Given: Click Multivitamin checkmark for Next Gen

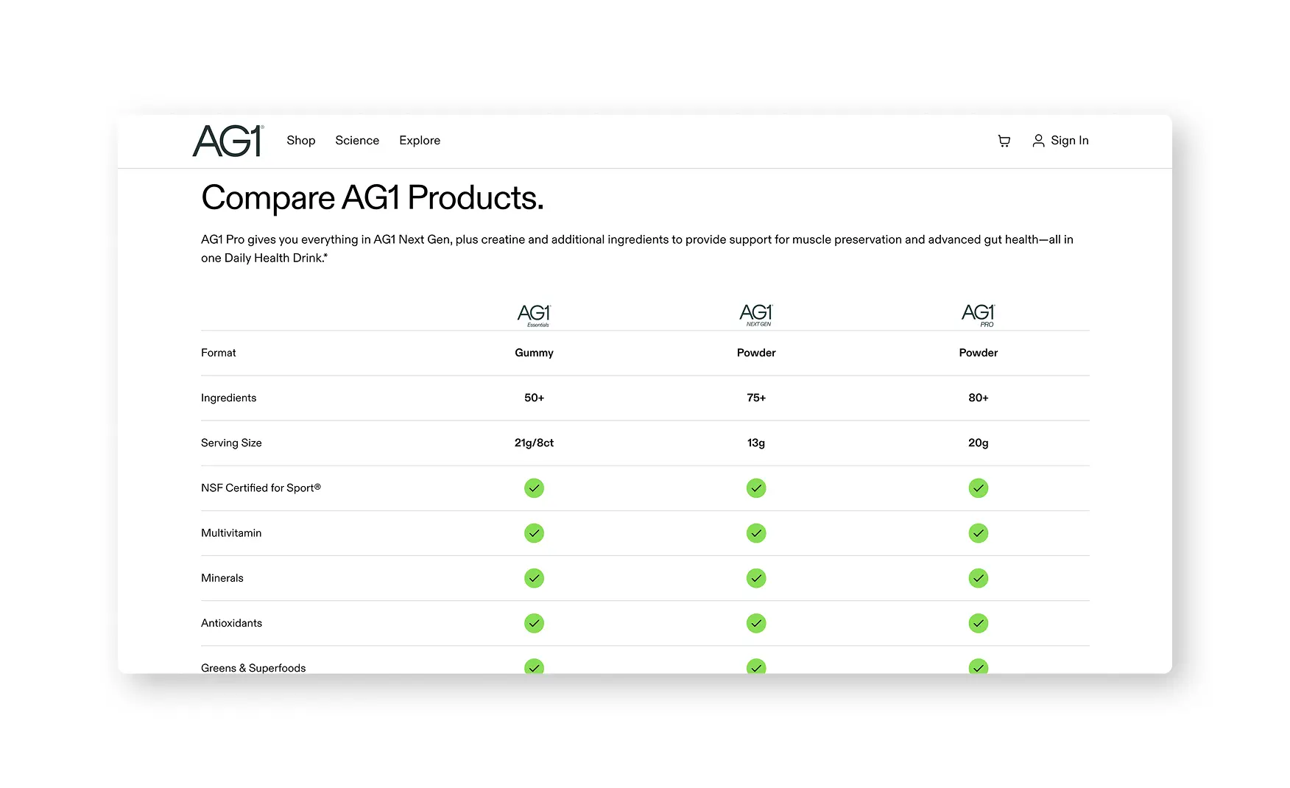Looking at the screenshot, I should [x=756, y=533].
